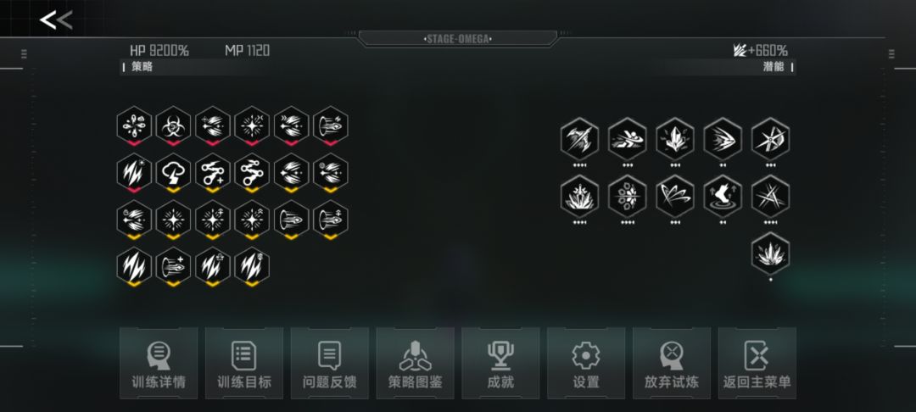Screen dimensions: 916x412
Task: Open 策略图鉴 strategy codex
Action: click(x=415, y=364)
